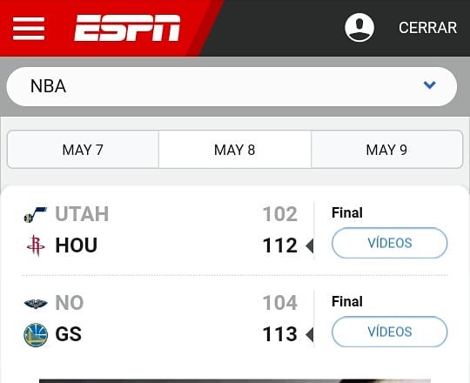Tap the ESPN logo
470x383 pixels.
point(127,28)
